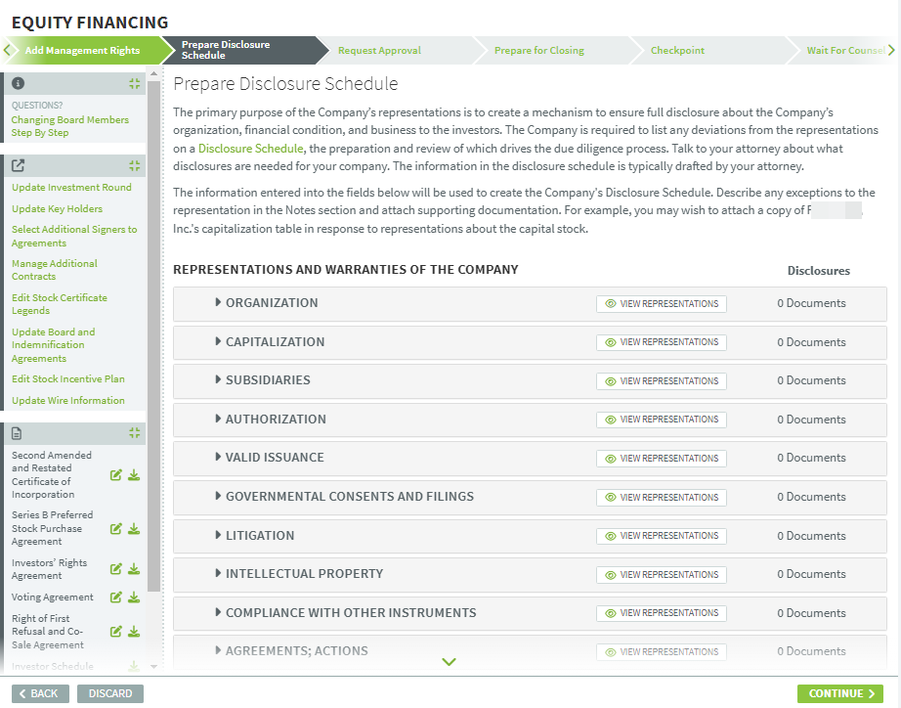901x708 pixels.
Task: Go to Add Management Rights step
Action: coord(82,50)
